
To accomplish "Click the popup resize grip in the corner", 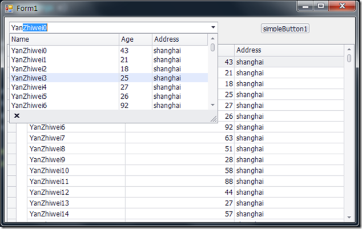I will pyautogui.click(x=214, y=119).
